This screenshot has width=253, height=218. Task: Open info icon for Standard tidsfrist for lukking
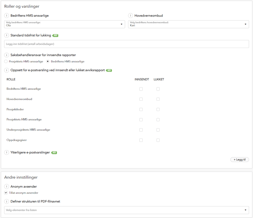[7, 36]
